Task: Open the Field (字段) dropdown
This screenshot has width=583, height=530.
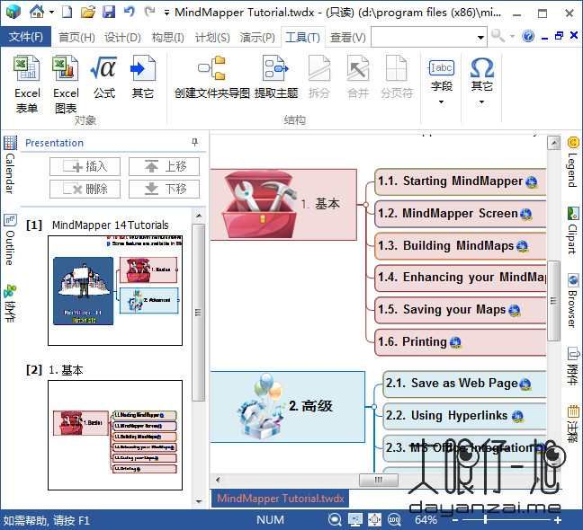Action: coord(442,82)
